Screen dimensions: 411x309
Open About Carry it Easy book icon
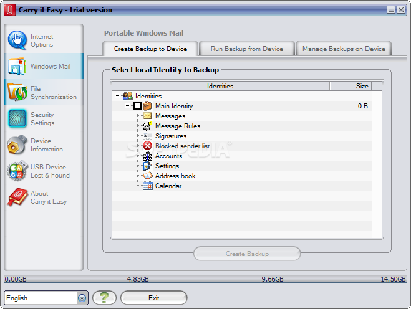pos(17,197)
